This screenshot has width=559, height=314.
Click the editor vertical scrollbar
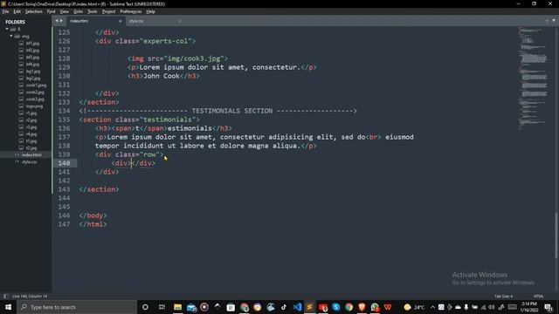tap(556, 235)
